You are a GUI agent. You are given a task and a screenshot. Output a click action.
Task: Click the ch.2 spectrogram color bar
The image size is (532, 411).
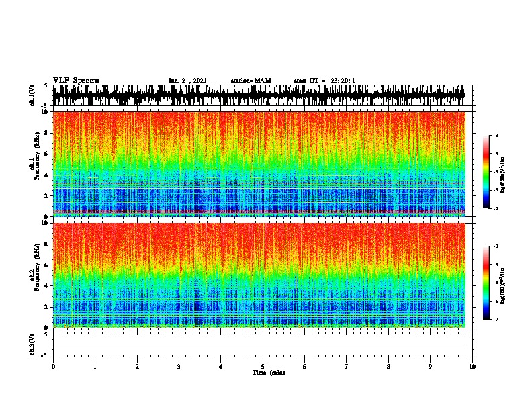coord(486,283)
